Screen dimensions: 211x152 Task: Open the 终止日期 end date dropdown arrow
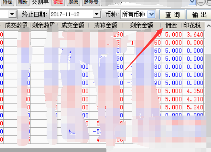(x=97, y=14)
